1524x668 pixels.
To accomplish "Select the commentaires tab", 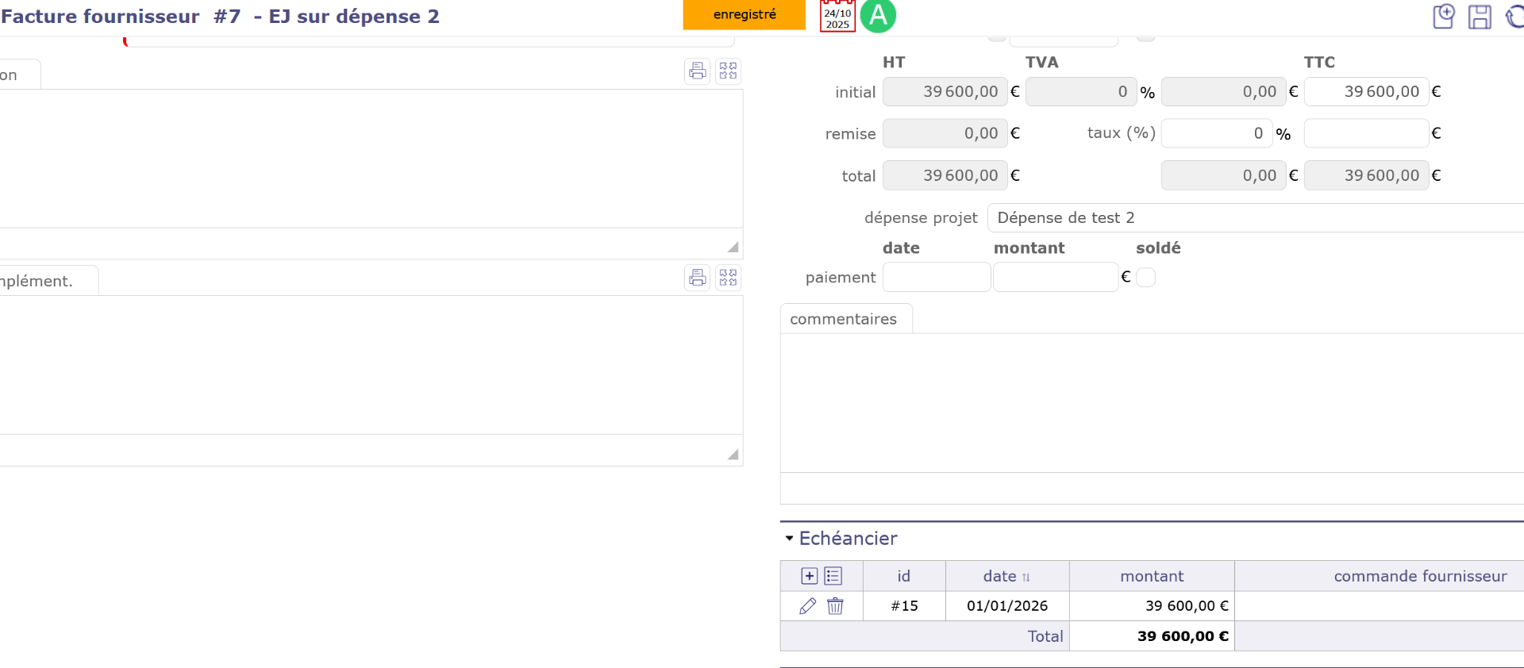I will 844,319.
